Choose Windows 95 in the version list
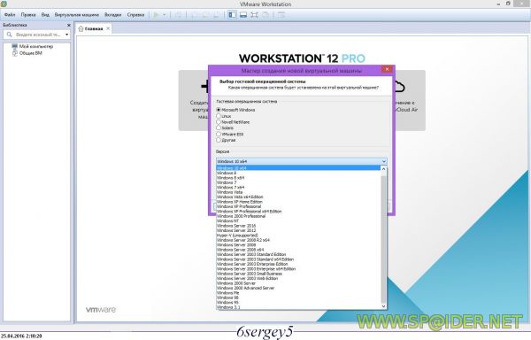Screen dimensions: 531x340 [x=298, y=302]
